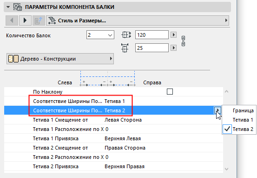Click the Правая Сторона value
257x178 pixels.
[125, 148]
